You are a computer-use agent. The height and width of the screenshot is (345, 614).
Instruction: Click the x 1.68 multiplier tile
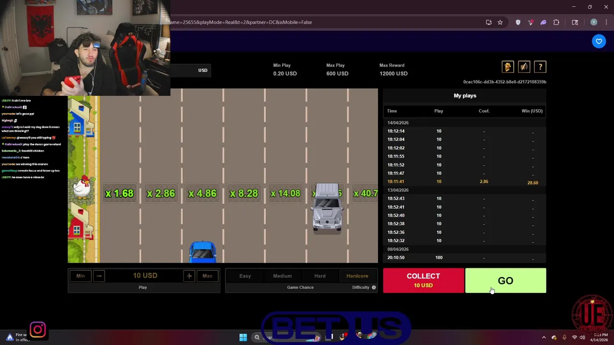click(x=119, y=194)
